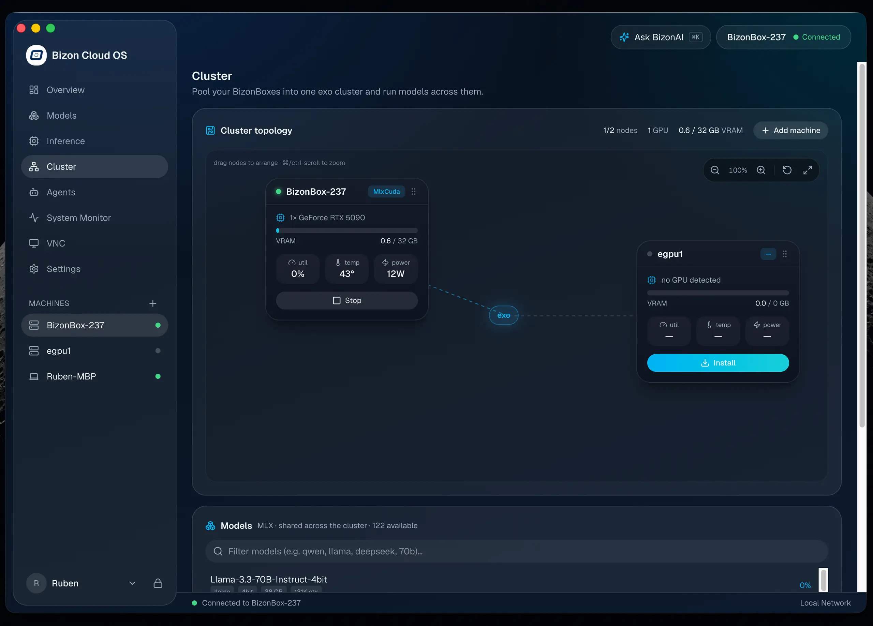Click the Models section cubes icon

pos(210,525)
